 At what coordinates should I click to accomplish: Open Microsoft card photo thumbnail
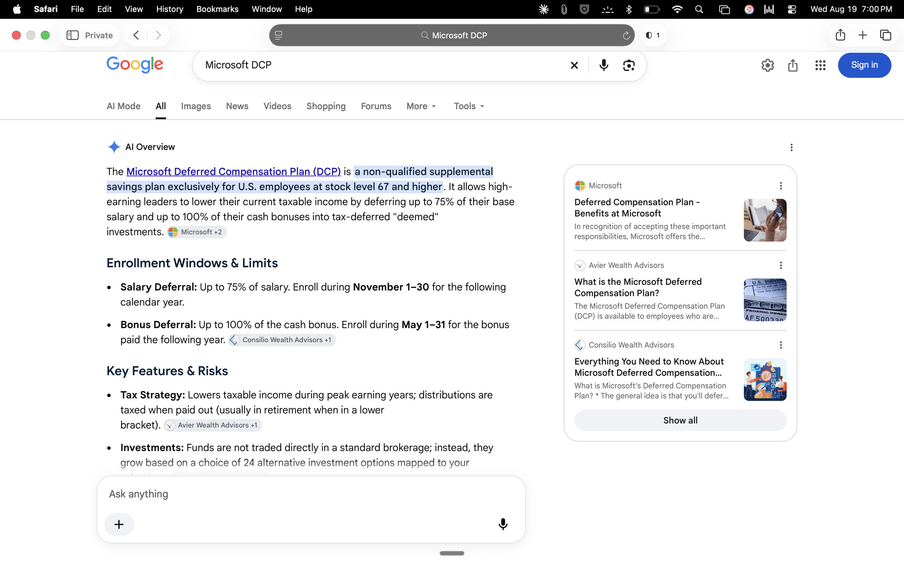click(765, 220)
